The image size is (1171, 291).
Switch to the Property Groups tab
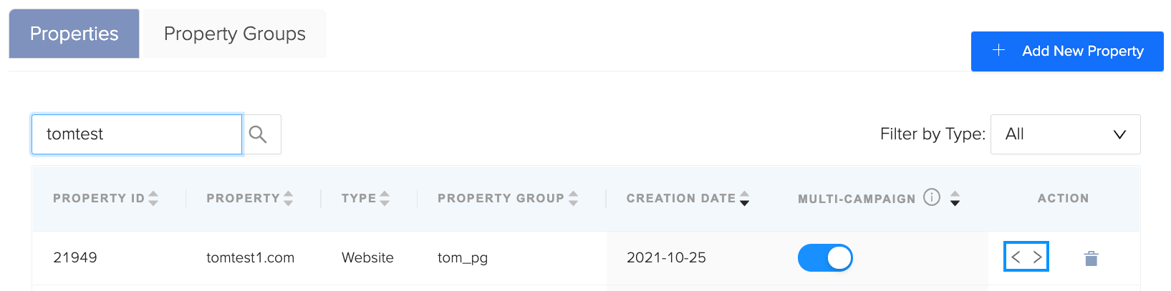pyautogui.click(x=235, y=34)
